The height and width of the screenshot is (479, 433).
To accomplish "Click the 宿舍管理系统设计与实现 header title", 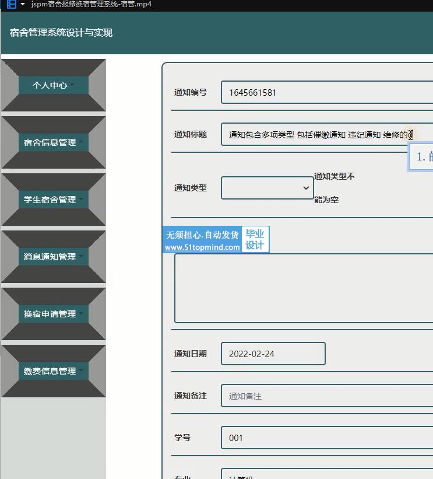I will tap(61, 33).
